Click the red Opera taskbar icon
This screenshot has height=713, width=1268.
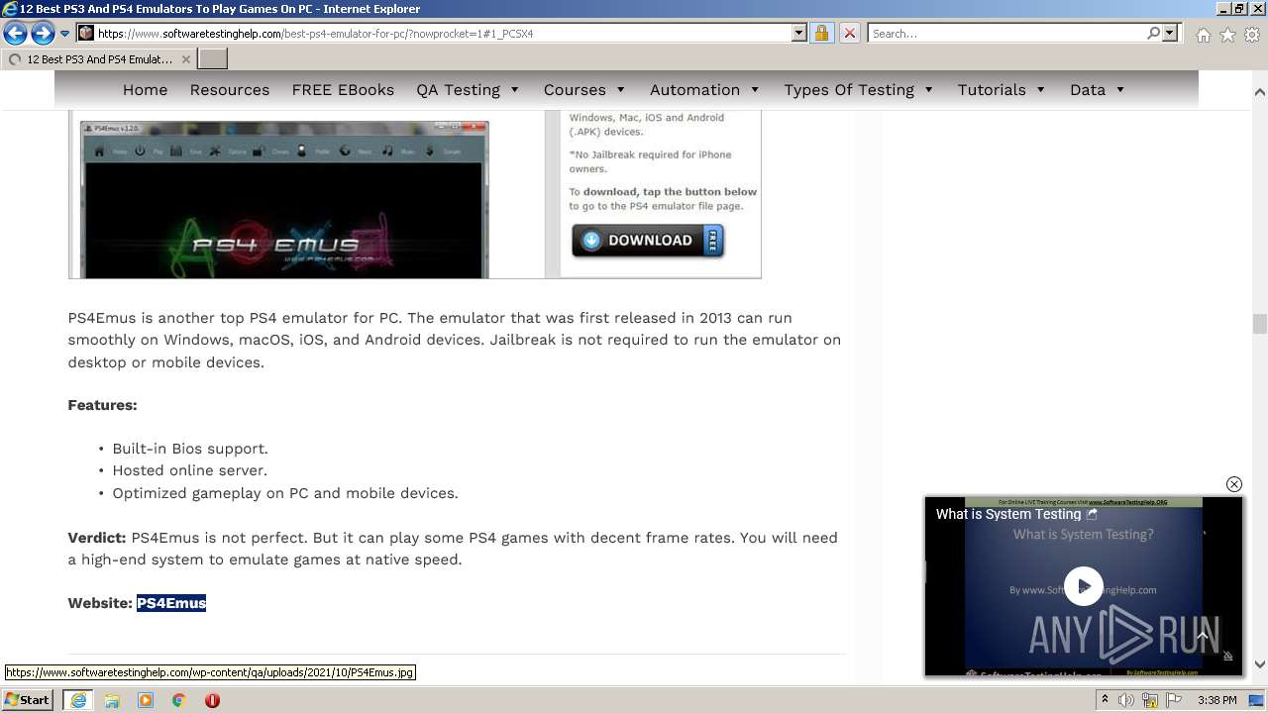(x=212, y=700)
